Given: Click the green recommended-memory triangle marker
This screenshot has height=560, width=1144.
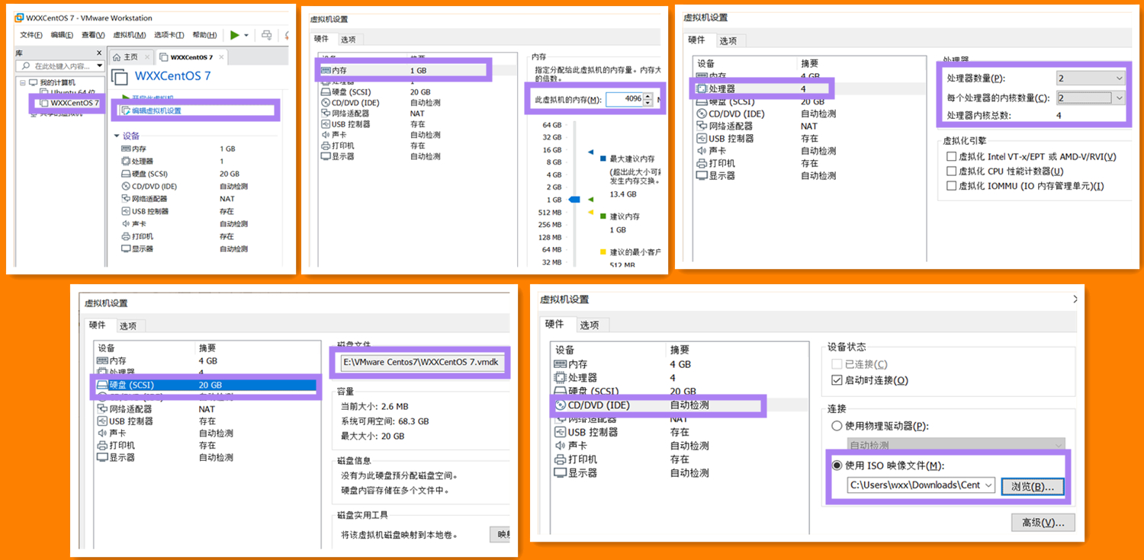Looking at the screenshot, I should point(591,200).
